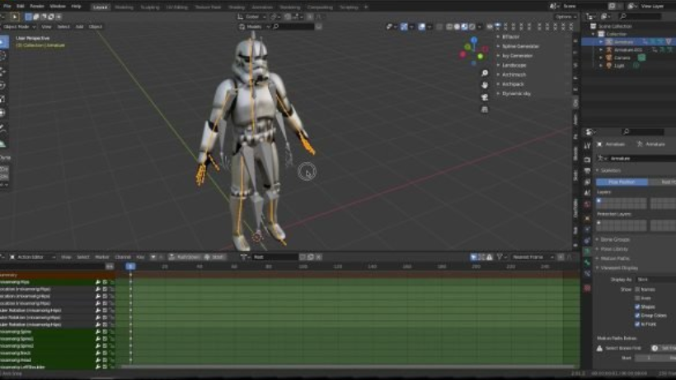Click the Tool properties tab icon
Image resolution: width=676 pixels, height=380 pixels.
(587, 146)
